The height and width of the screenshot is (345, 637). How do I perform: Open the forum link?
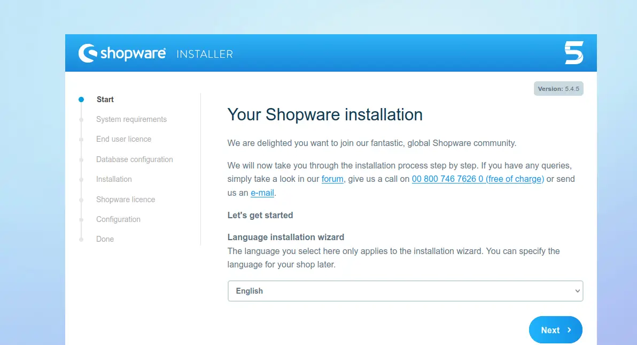click(332, 179)
